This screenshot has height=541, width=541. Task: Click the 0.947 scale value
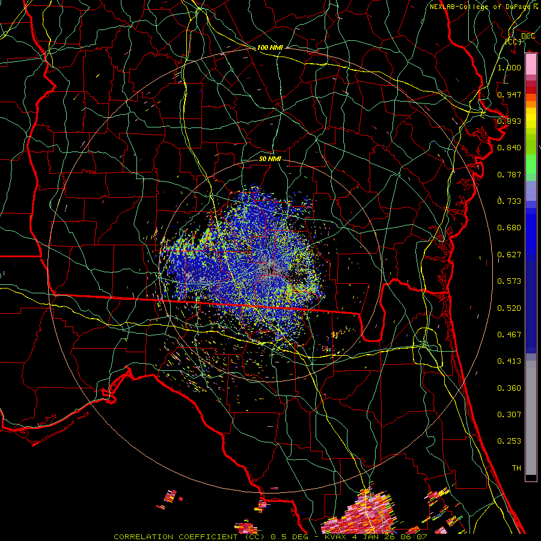pyautogui.click(x=509, y=94)
